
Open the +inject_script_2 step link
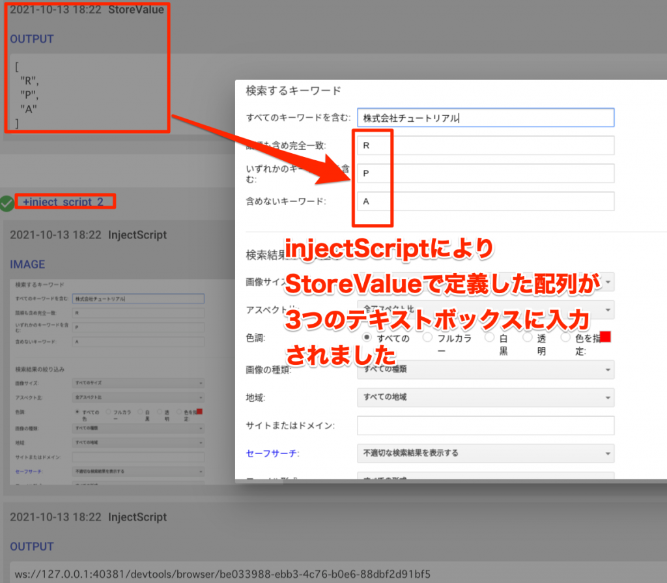click(x=63, y=202)
